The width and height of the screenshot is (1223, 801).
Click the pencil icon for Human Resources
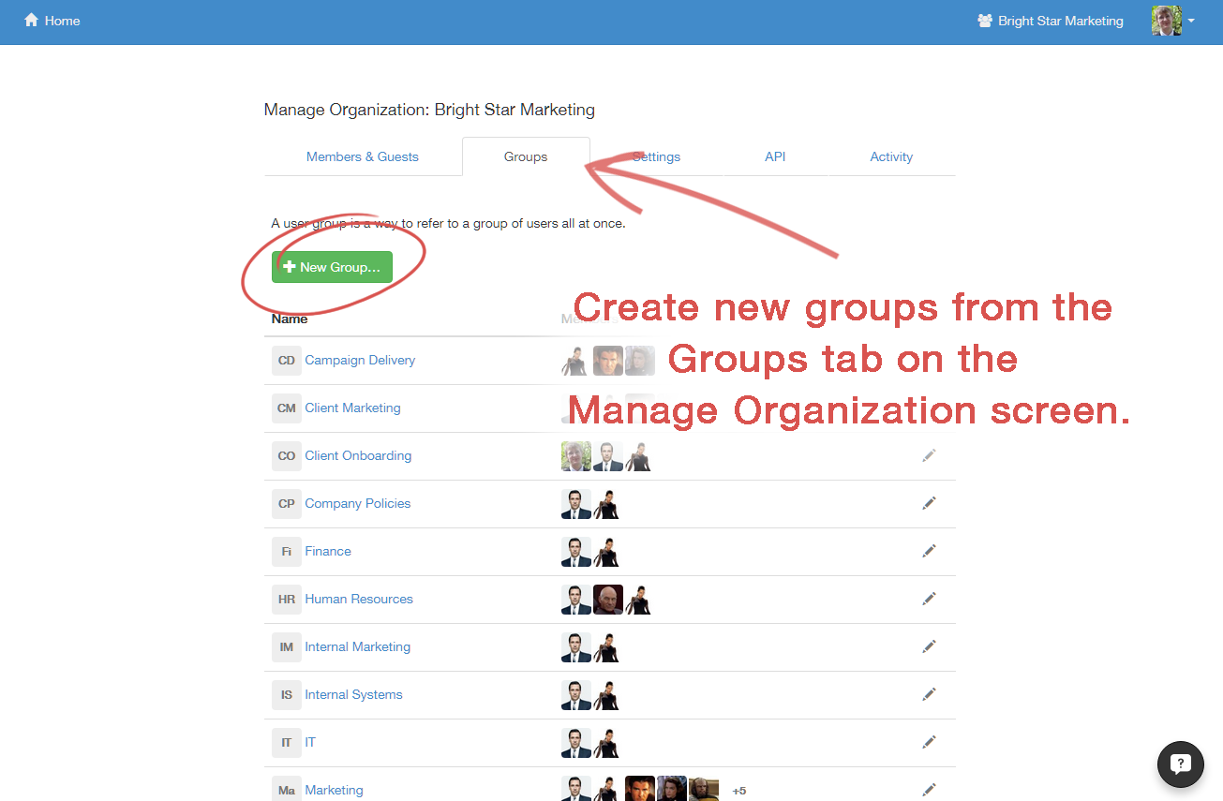pyautogui.click(x=929, y=599)
